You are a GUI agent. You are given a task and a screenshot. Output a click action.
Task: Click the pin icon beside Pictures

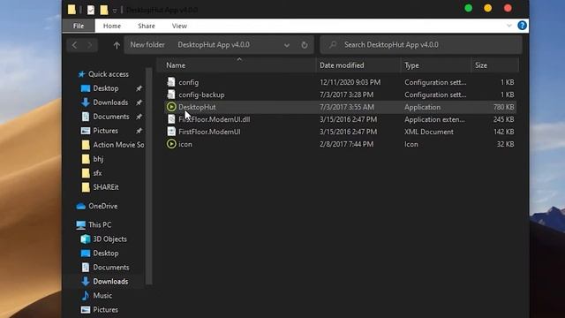[139, 131]
